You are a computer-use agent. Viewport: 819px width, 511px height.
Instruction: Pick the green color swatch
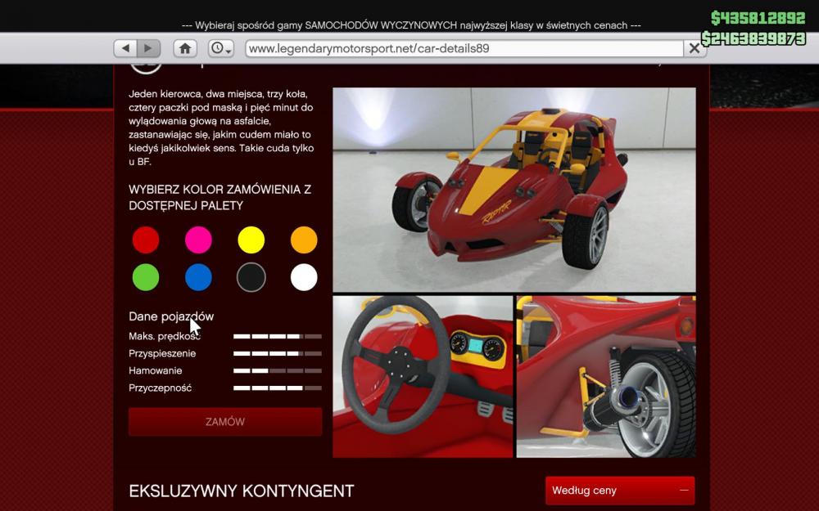(146, 277)
